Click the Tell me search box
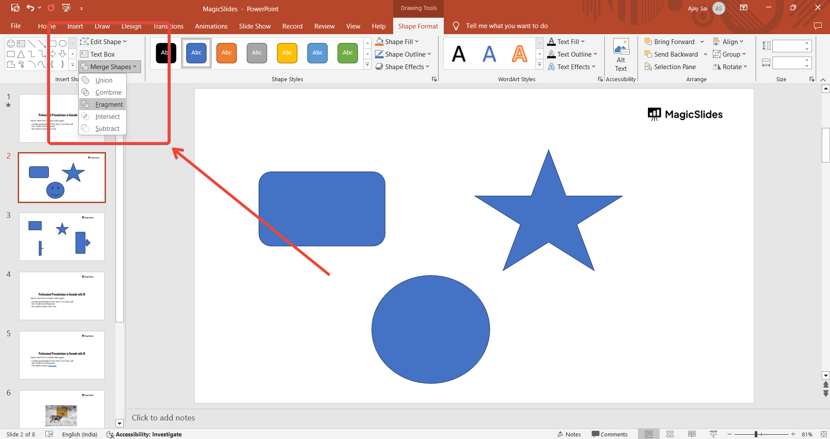 (506, 26)
